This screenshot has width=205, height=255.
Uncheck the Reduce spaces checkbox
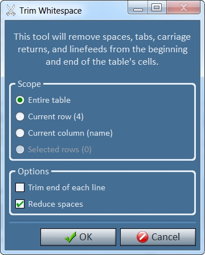[20, 204]
